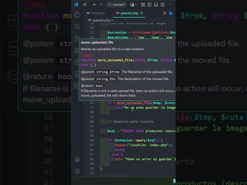Click the move_uploaded_file title in the hover popup
Screen dimensions: 247x185
(97, 42)
